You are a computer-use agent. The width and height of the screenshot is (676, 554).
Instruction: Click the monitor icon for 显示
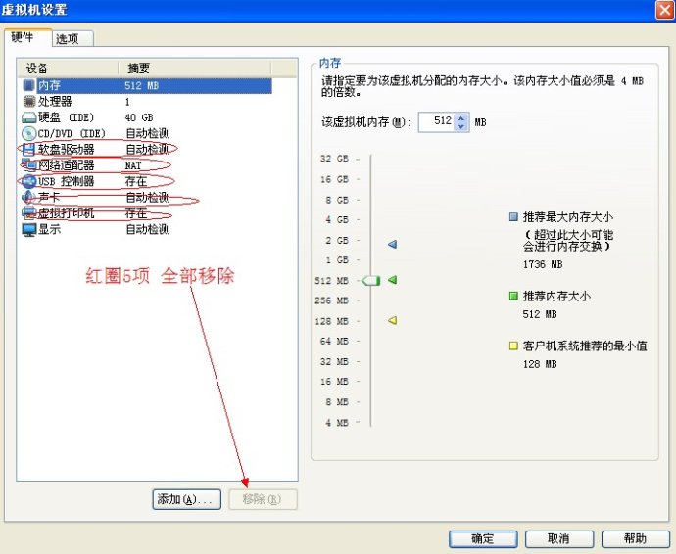click(x=28, y=230)
